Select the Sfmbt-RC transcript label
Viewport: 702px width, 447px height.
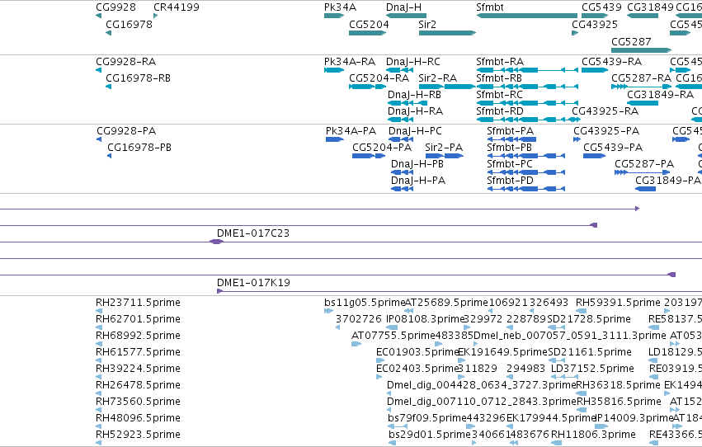tap(499, 94)
